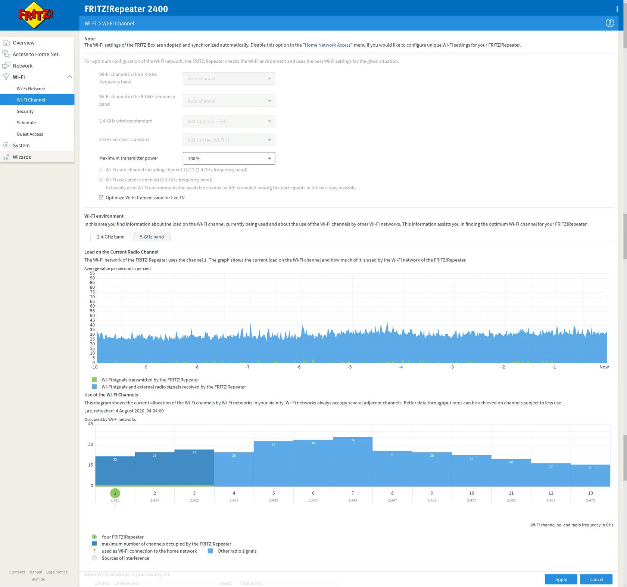
Task: Click the Network monitor icon
Action: [x=6, y=66]
